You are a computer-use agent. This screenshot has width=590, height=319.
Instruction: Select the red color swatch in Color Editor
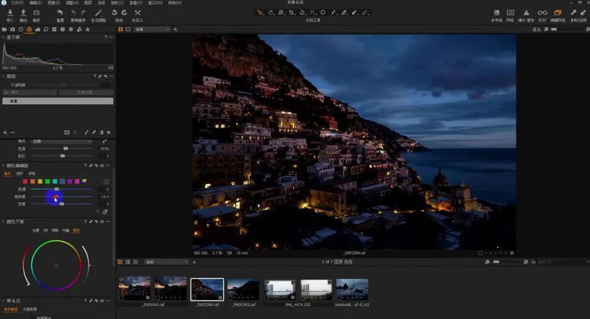[x=25, y=181]
